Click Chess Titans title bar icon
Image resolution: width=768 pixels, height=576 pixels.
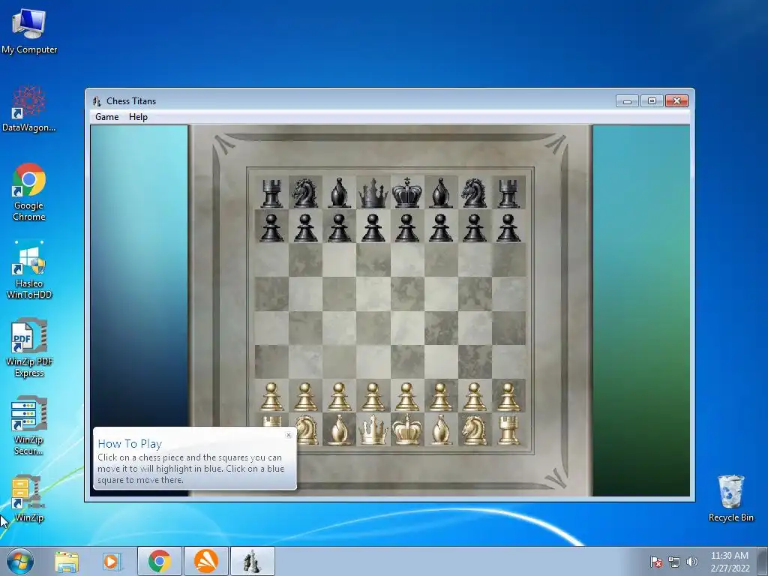97,101
